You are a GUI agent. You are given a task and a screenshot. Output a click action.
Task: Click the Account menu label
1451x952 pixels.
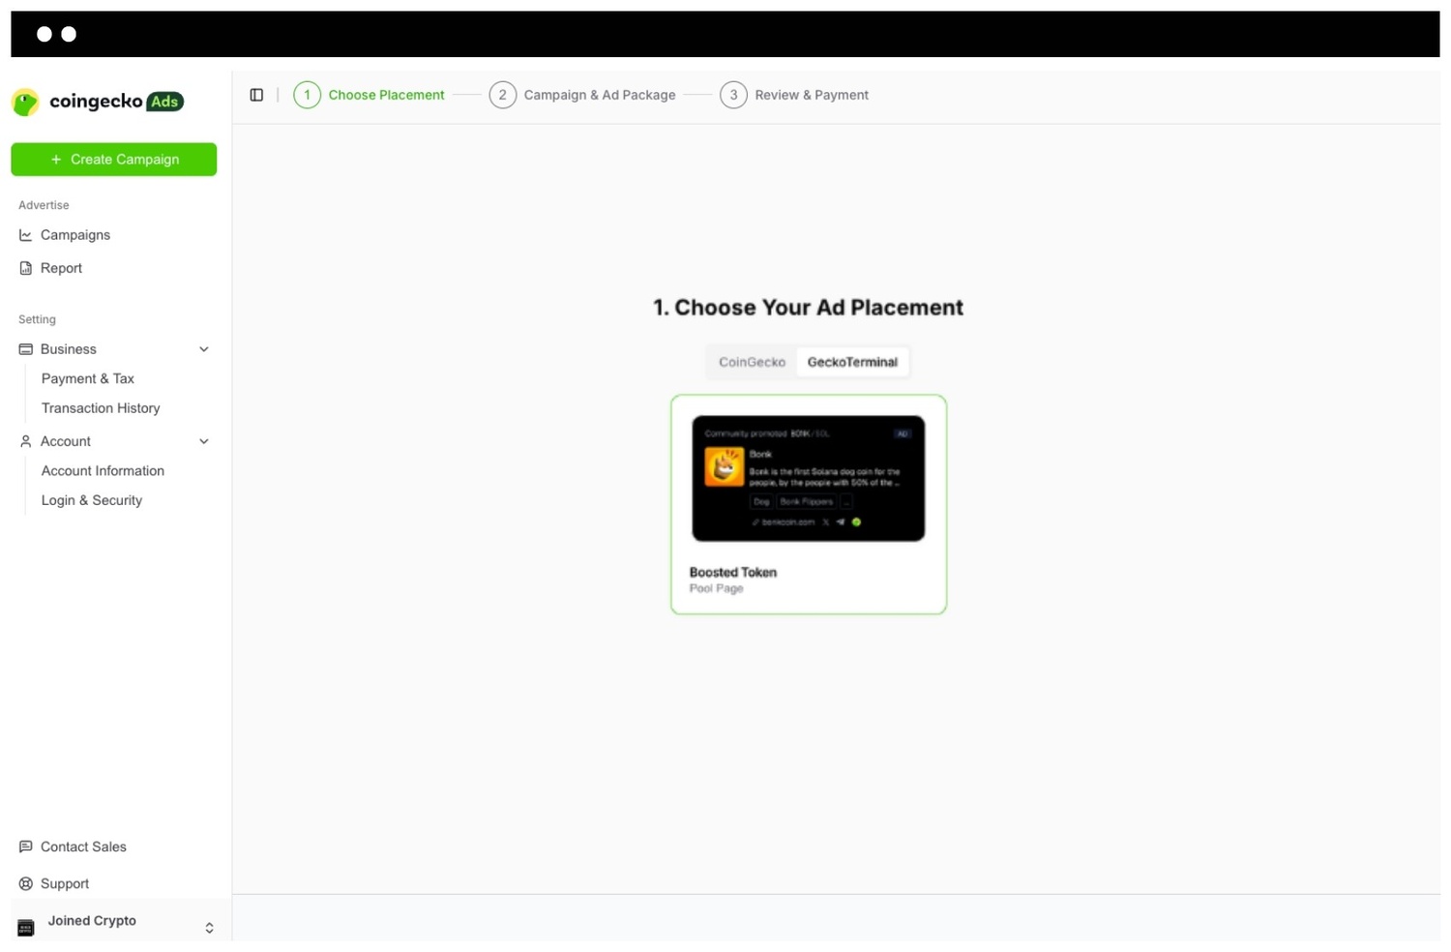(66, 441)
